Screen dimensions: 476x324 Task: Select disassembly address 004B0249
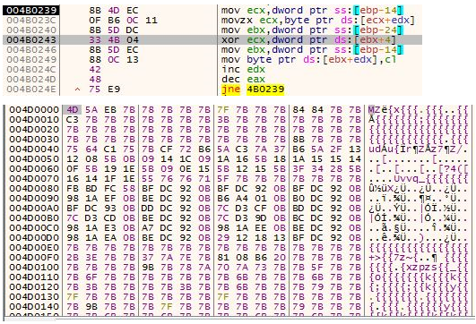click(31, 59)
